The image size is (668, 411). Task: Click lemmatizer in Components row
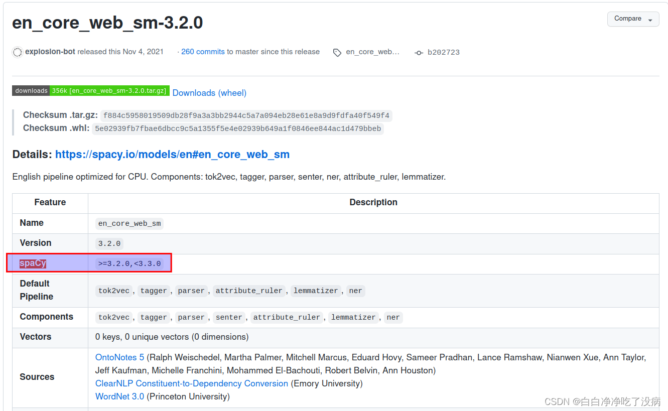point(353,317)
